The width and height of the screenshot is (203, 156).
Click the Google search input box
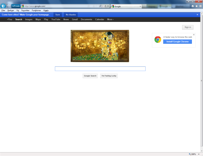tap(100, 68)
